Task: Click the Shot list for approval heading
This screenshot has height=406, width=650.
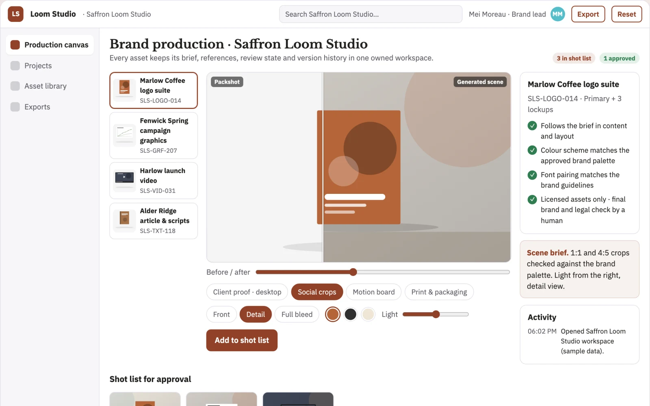Action: (x=150, y=379)
